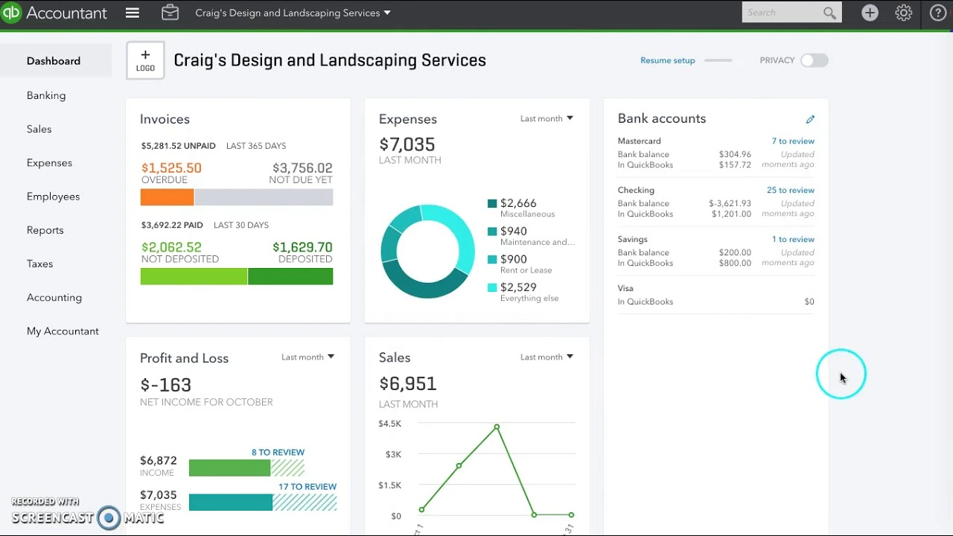The width and height of the screenshot is (953, 536).
Task: Open Accounting in sidebar
Action: pos(56,297)
